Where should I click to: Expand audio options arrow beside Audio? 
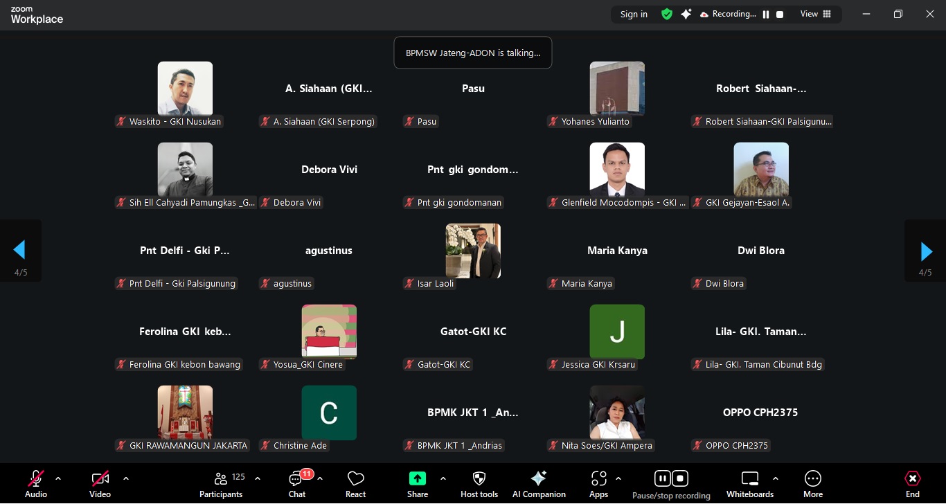coord(58,478)
